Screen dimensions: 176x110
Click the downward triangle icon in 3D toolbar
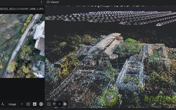coord(54,104)
